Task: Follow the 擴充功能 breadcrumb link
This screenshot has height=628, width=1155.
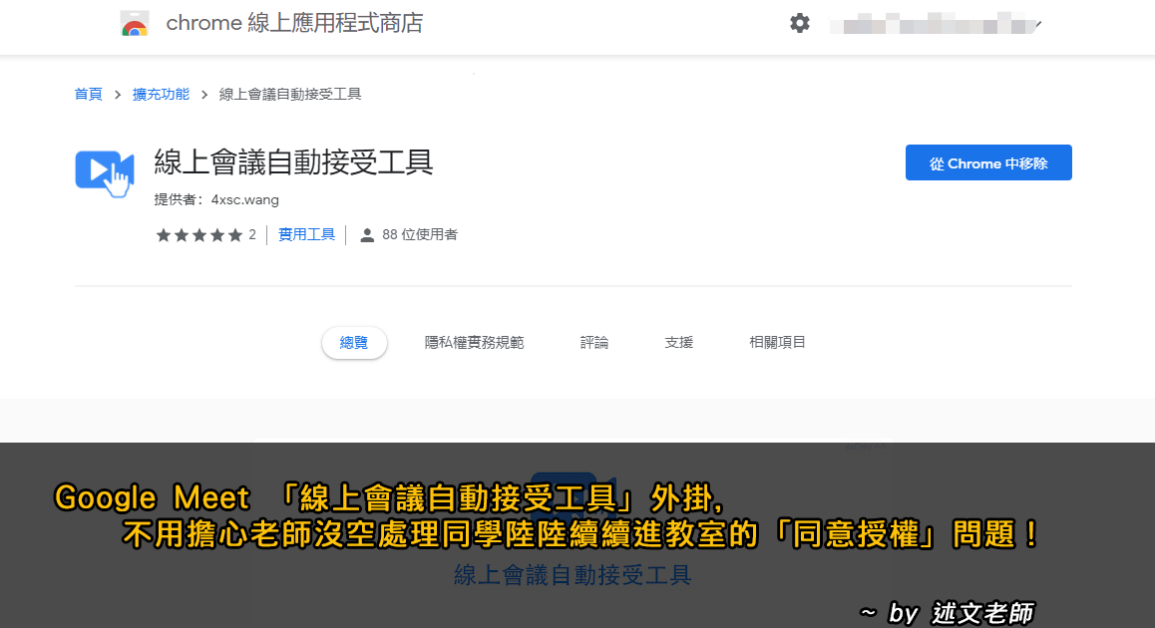Action: coord(161,95)
